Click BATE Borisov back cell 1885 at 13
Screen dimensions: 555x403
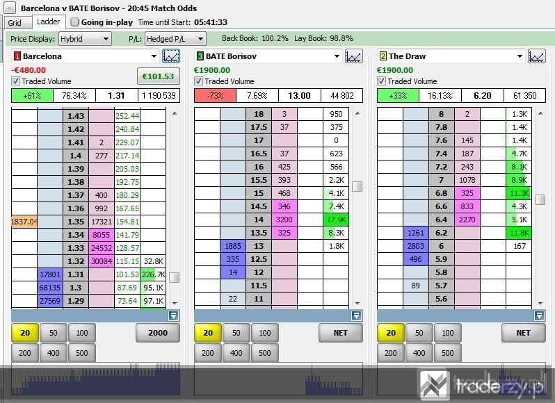pos(233,246)
